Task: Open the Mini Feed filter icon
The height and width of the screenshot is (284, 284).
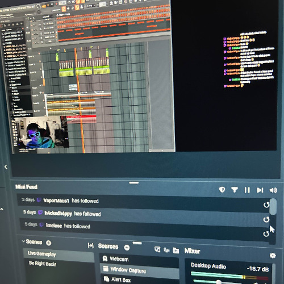Action: (x=235, y=190)
